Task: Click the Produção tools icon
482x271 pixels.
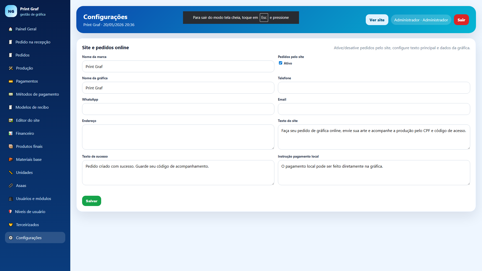Action: (x=11, y=68)
